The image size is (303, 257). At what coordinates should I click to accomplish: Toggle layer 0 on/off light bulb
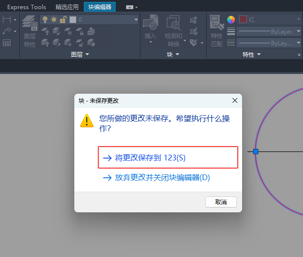[45, 20]
